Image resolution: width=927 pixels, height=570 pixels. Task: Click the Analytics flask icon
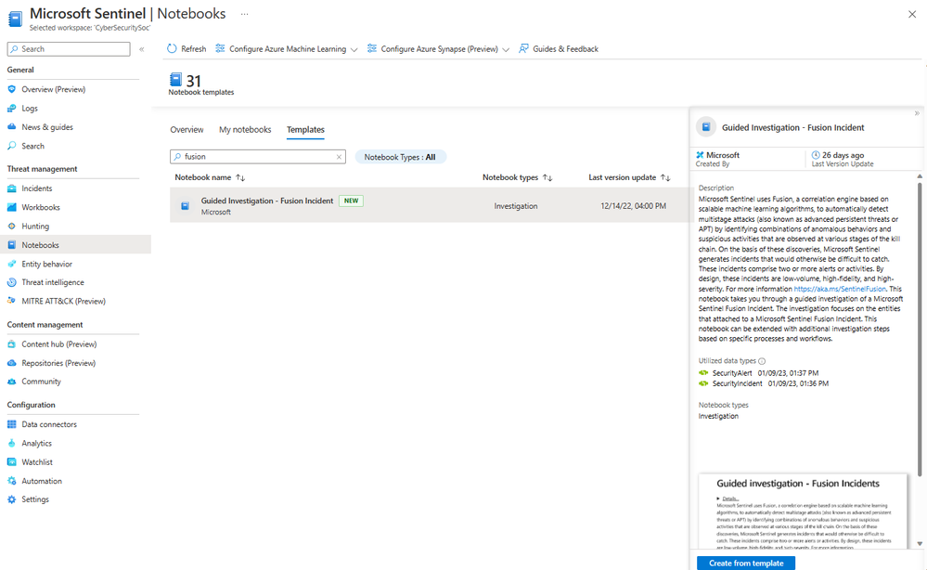coord(12,444)
